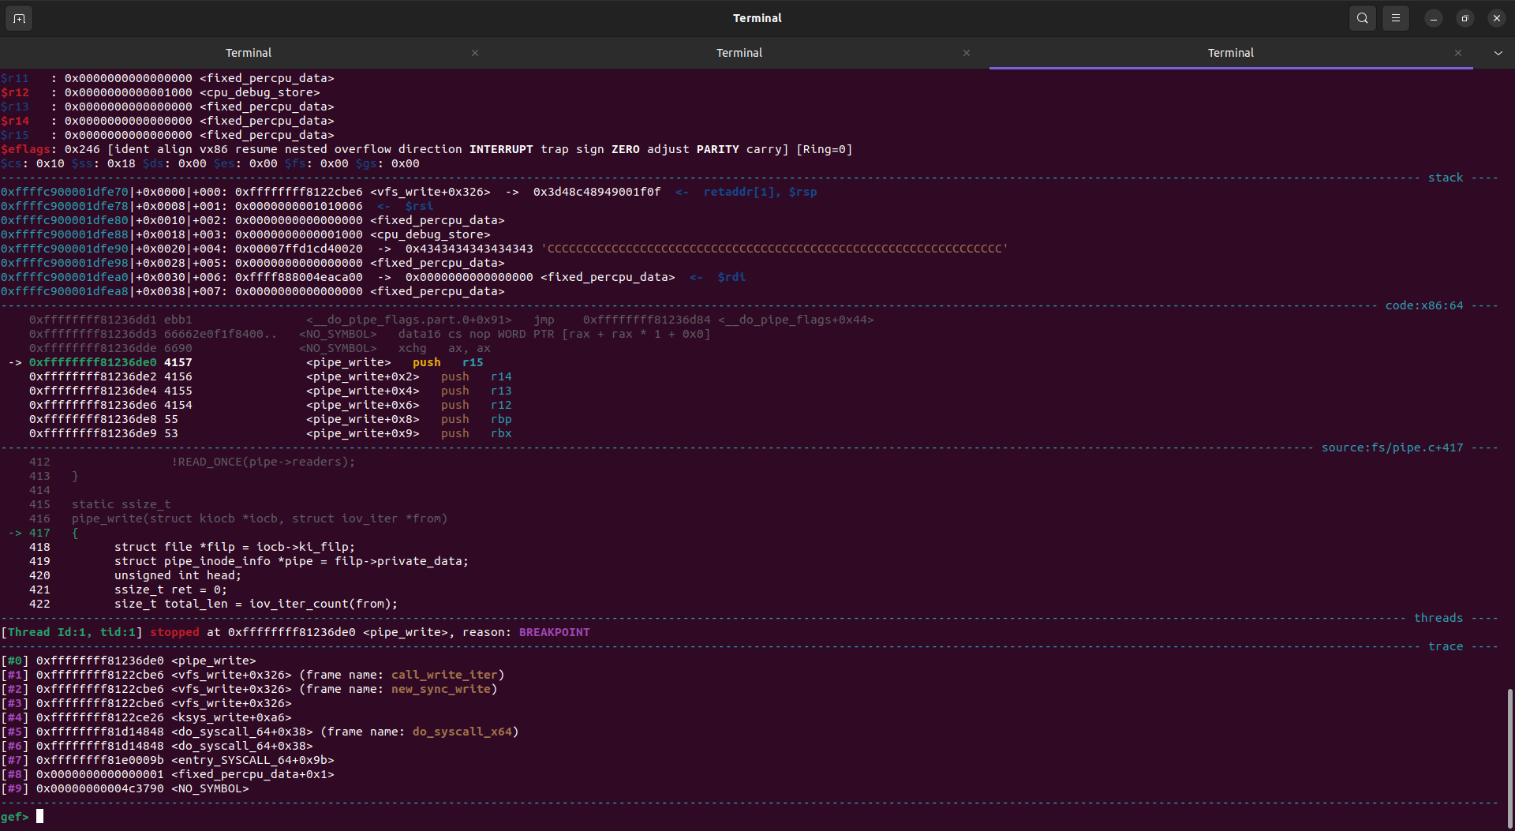The height and width of the screenshot is (831, 1515).
Task: Switch to the first Terminal tab
Action: click(249, 53)
